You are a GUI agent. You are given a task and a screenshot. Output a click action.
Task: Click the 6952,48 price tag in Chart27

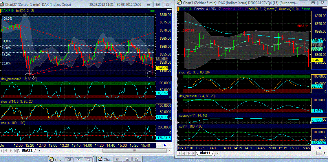coord(162,58)
